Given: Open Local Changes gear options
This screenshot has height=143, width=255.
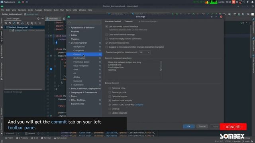Looking at the screenshot, I should tap(38, 19).
